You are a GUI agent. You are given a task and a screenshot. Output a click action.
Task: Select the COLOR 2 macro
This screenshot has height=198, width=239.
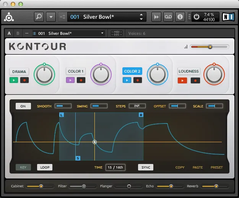[132, 71]
